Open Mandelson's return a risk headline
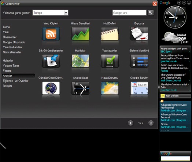192x162 pixels. point(175,86)
